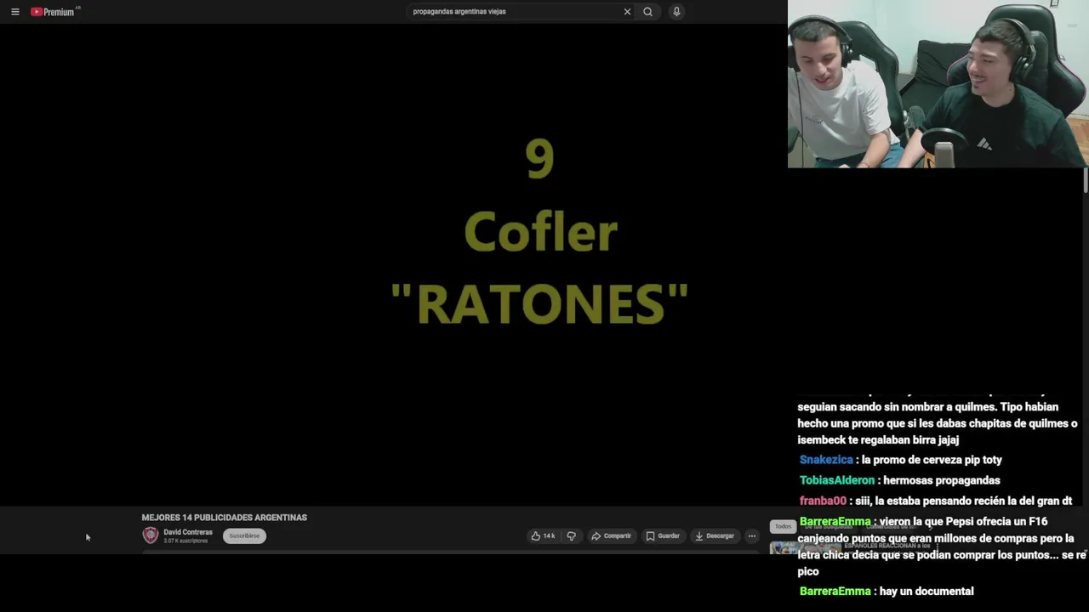Start voice search with the microphone icon
This screenshot has width=1089, height=612.
tap(676, 12)
